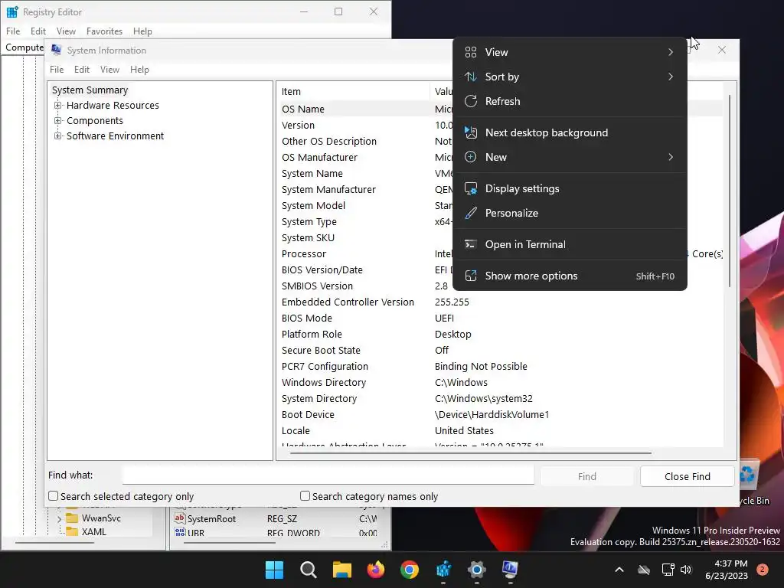Select System Summary tree root
This screenshot has height=588, width=784.
(90, 90)
